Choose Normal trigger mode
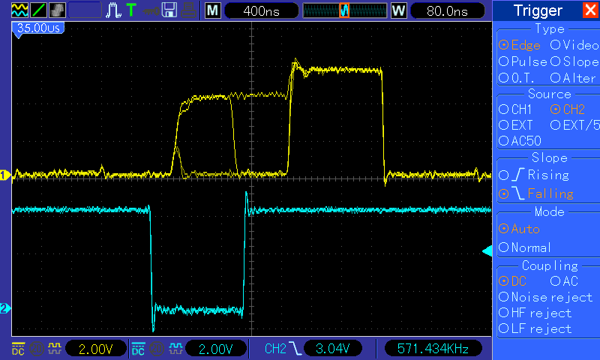Screen dimensions: 600x360 (x=525, y=247)
